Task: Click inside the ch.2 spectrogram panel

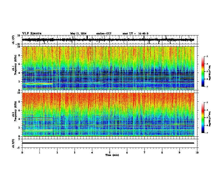Action: [108, 115]
